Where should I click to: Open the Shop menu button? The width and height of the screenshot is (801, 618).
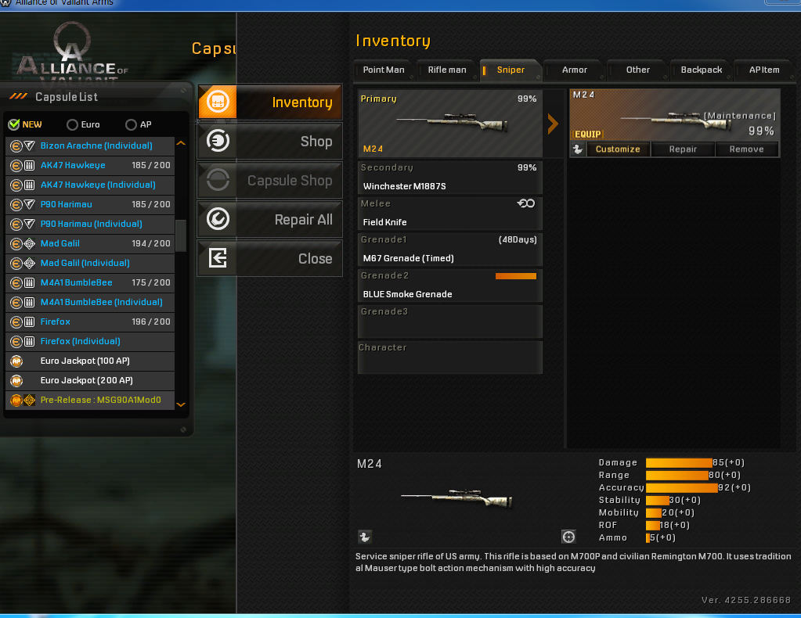(269, 141)
